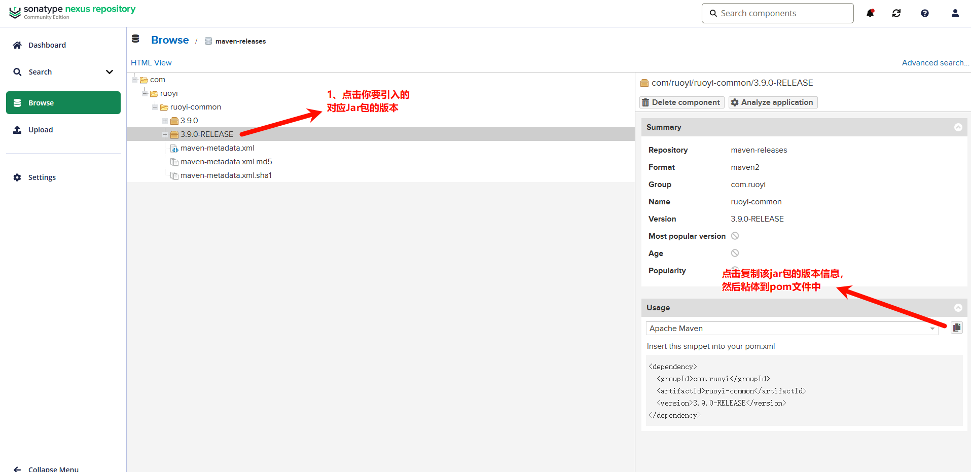
Task: Collapse the Usage panel
Action: point(958,308)
